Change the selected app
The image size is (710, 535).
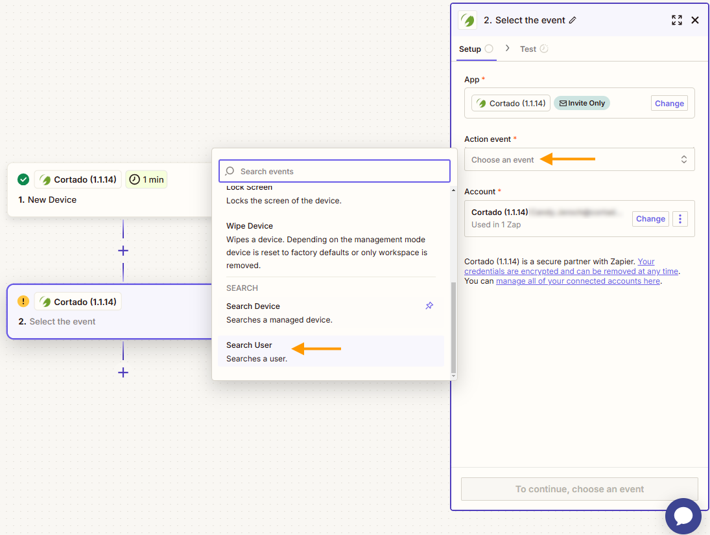pos(669,103)
